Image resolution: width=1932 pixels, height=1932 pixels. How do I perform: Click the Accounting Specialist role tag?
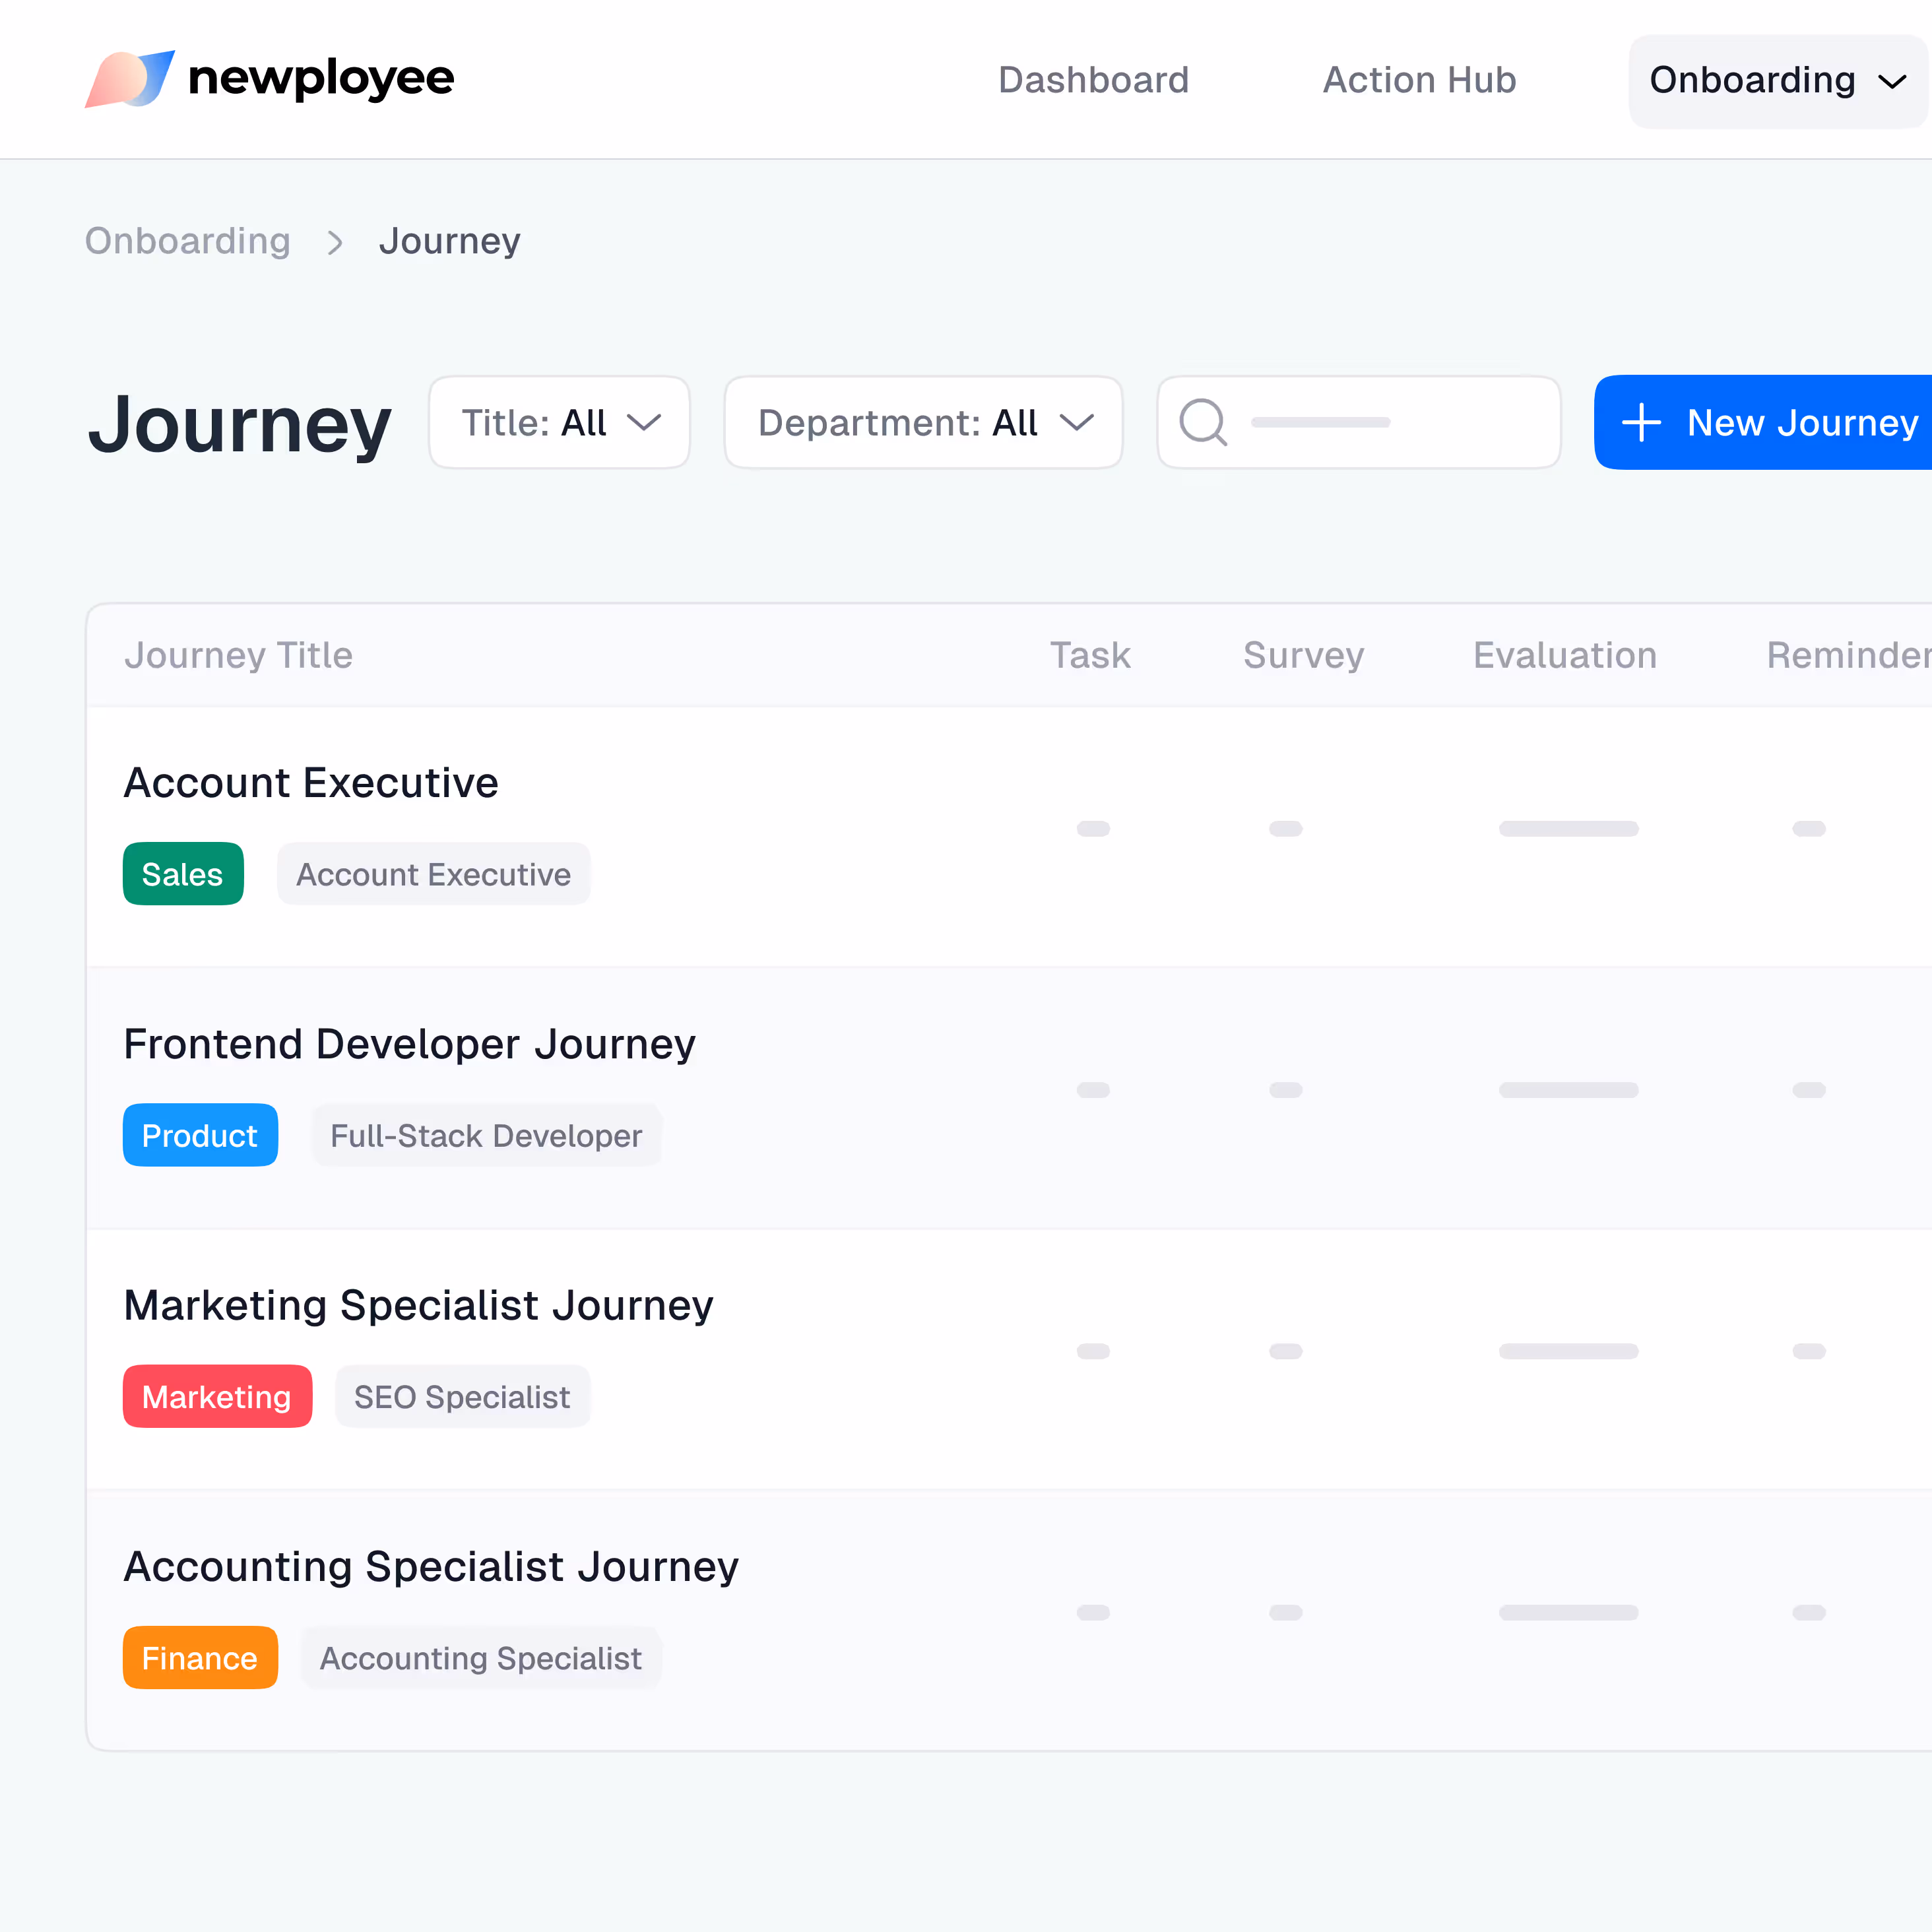click(480, 1657)
